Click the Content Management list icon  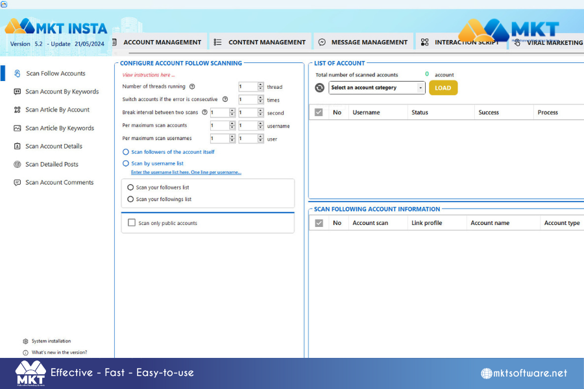click(x=217, y=42)
